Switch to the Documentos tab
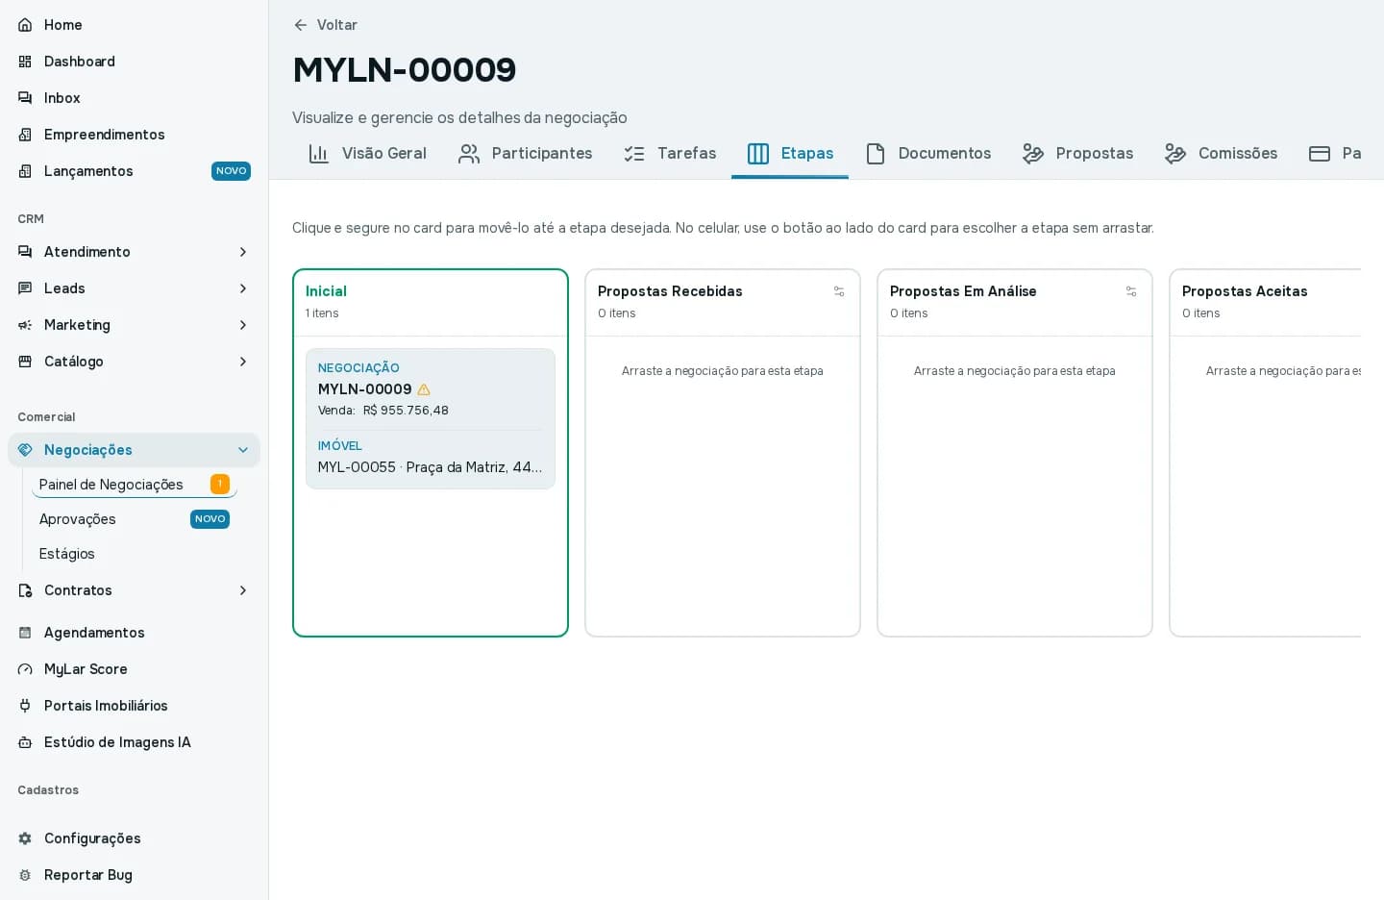 (x=927, y=154)
